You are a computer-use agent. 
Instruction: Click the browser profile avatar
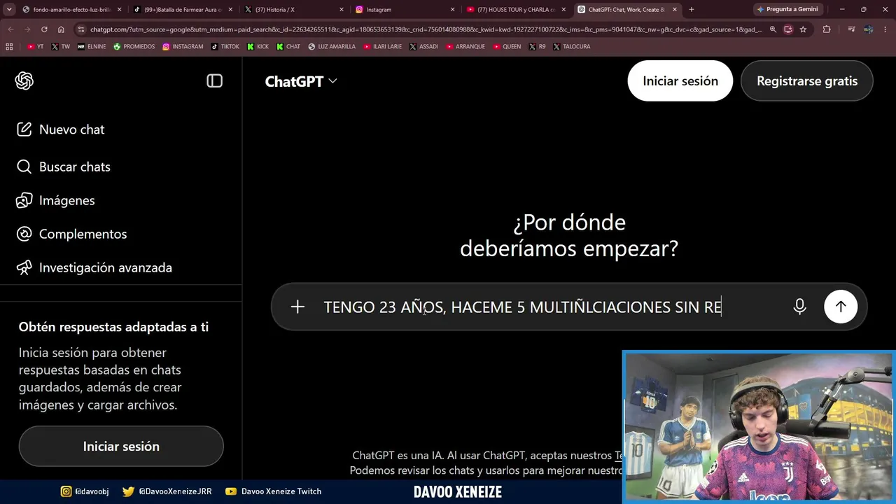(868, 29)
